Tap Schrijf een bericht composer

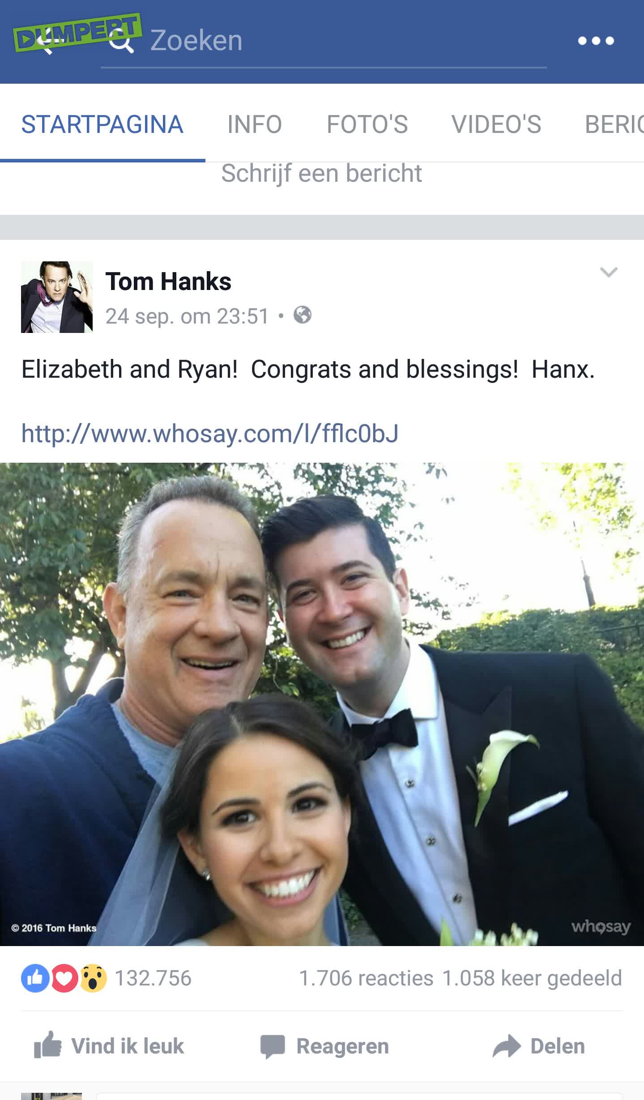(322, 174)
